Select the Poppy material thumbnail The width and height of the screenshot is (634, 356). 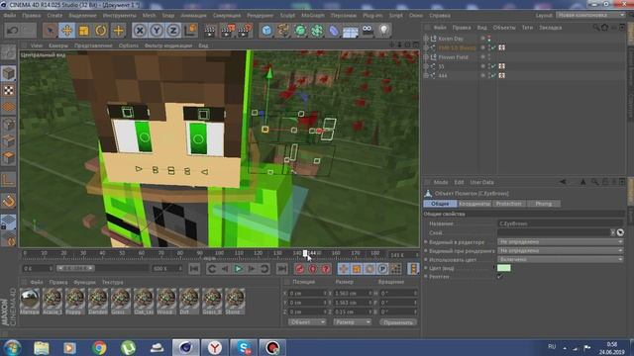point(75,301)
